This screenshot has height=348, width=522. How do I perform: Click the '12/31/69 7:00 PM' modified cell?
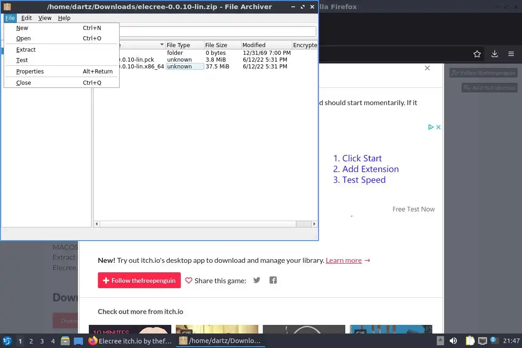pyautogui.click(x=266, y=53)
